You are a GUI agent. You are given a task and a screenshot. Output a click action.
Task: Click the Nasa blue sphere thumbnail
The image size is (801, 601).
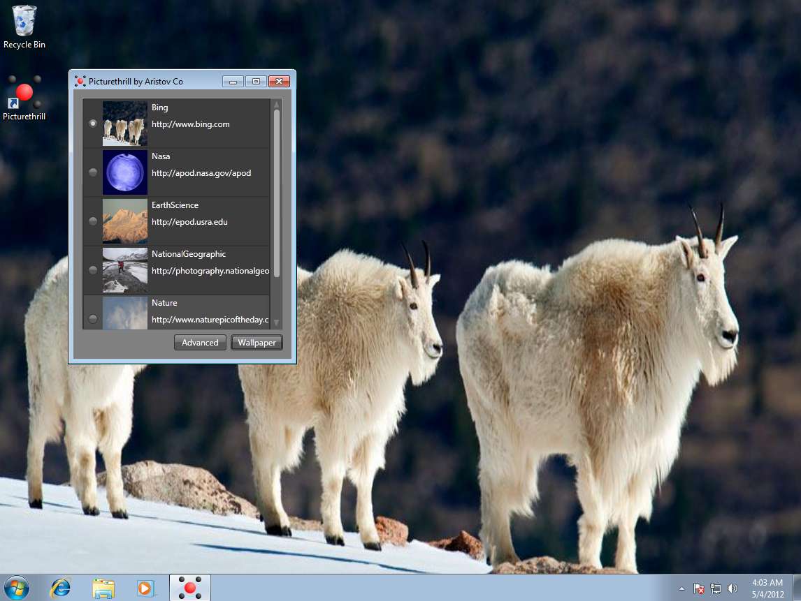125,172
